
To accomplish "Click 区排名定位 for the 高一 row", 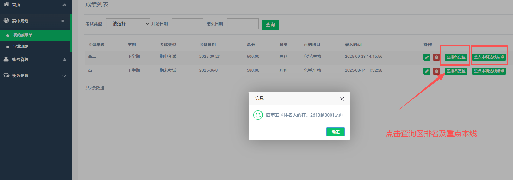I will (456, 71).
